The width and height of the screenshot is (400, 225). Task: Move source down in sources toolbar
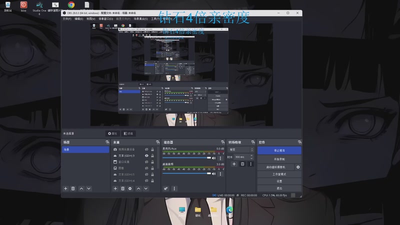click(146, 188)
